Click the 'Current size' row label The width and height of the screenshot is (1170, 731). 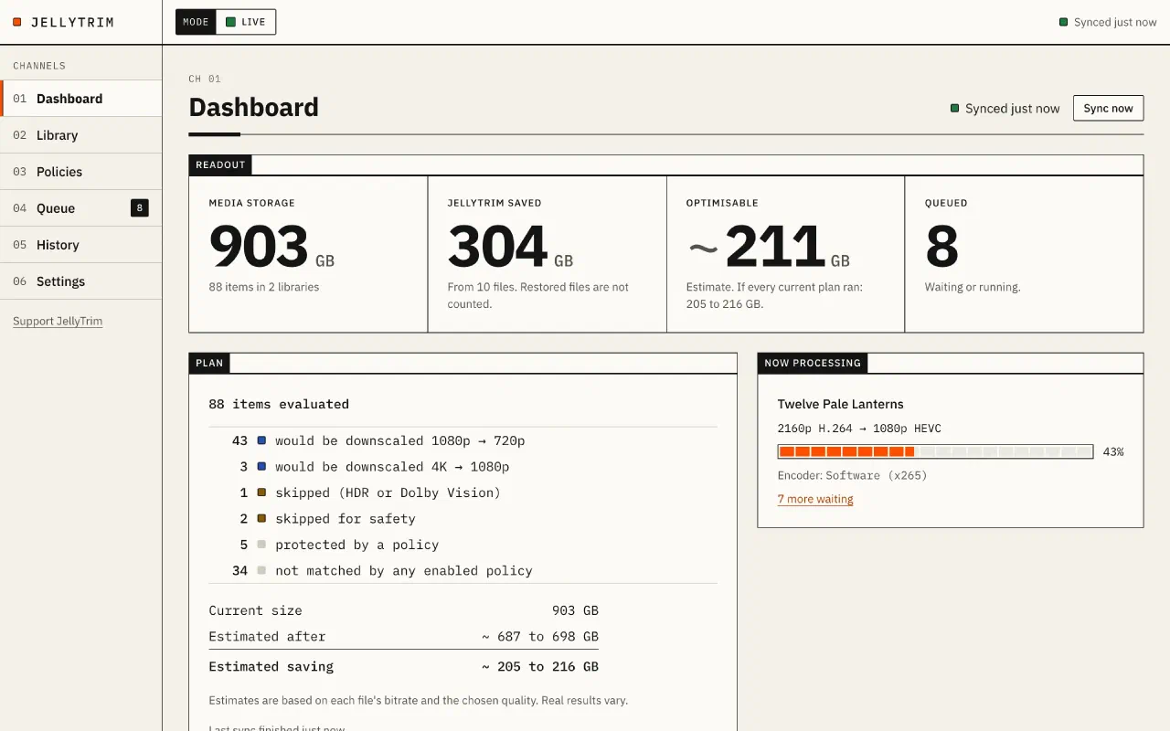[255, 610]
